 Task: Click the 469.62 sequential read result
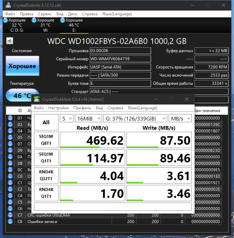pos(93,140)
